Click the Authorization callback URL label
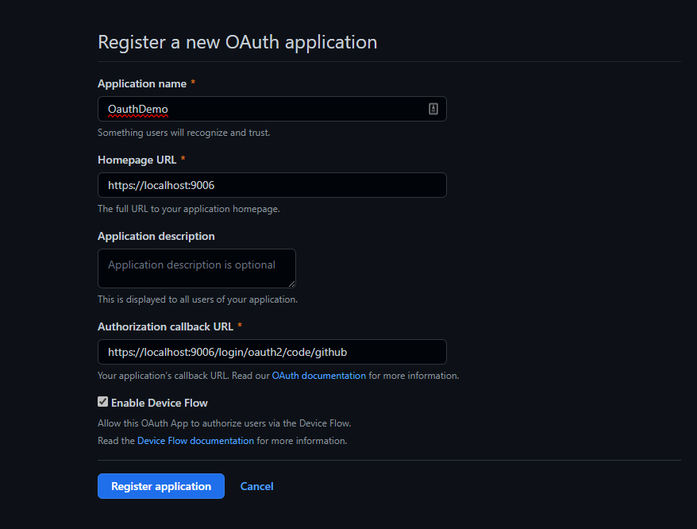Image resolution: width=697 pixels, height=529 pixels. pyautogui.click(x=165, y=327)
